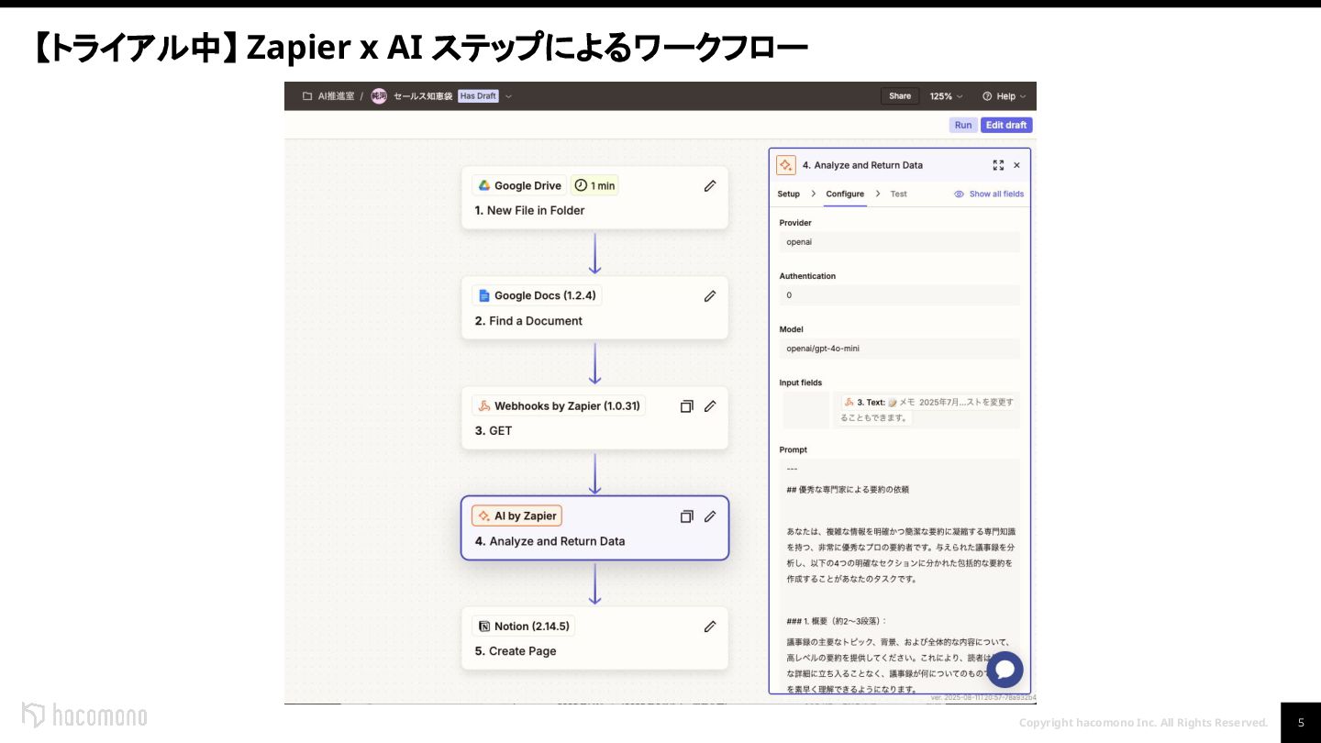Select the 3. GET step
Screen dimensions: 1321x743
pyautogui.click(x=594, y=417)
